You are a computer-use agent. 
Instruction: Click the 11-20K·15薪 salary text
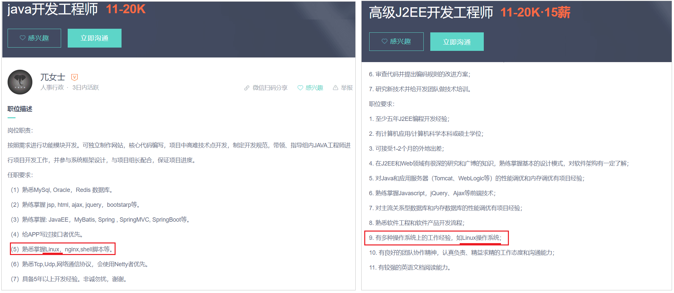tap(535, 13)
